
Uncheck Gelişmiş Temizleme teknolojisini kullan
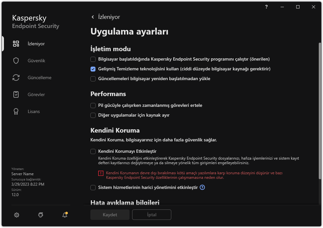pos(93,69)
